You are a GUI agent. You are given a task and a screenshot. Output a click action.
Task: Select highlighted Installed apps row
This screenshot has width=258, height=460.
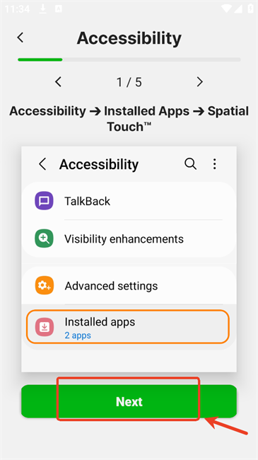coord(127,326)
